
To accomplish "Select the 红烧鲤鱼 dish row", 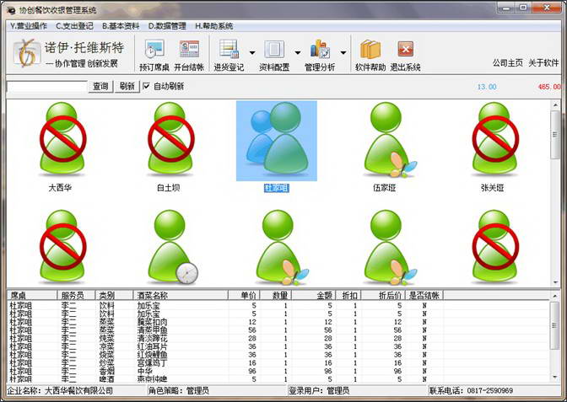I will [278, 355].
